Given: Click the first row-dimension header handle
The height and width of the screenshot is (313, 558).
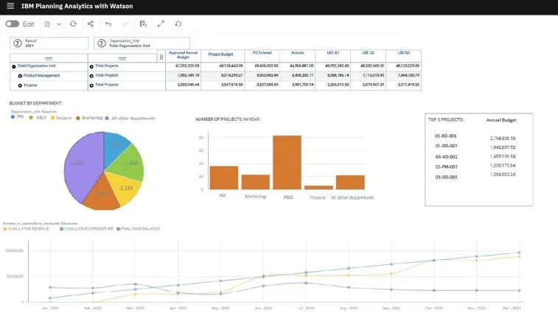Looking at the screenshot, I should (49, 58).
